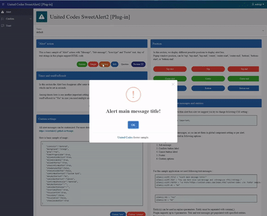
Task: Click the green Center-start position button
Action: (170, 78)
